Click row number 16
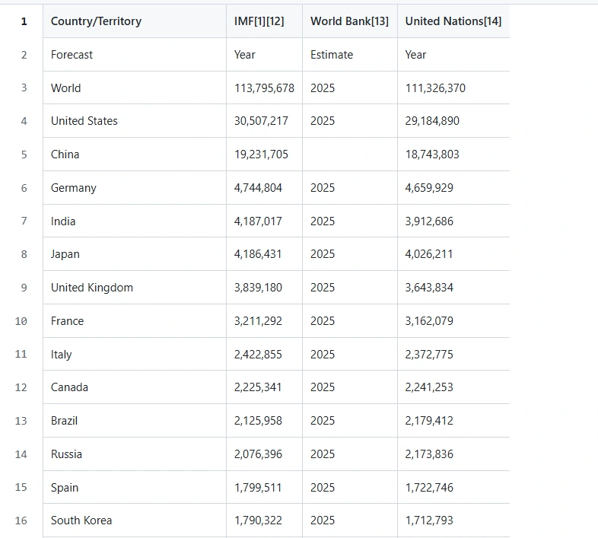The width and height of the screenshot is (598, 538). (21, 520)
